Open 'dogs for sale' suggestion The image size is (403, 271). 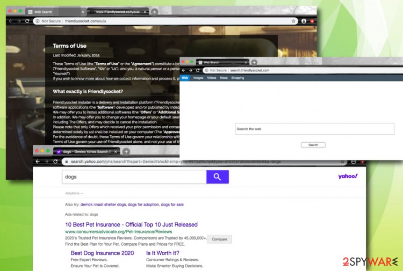[x=172, y=205]
